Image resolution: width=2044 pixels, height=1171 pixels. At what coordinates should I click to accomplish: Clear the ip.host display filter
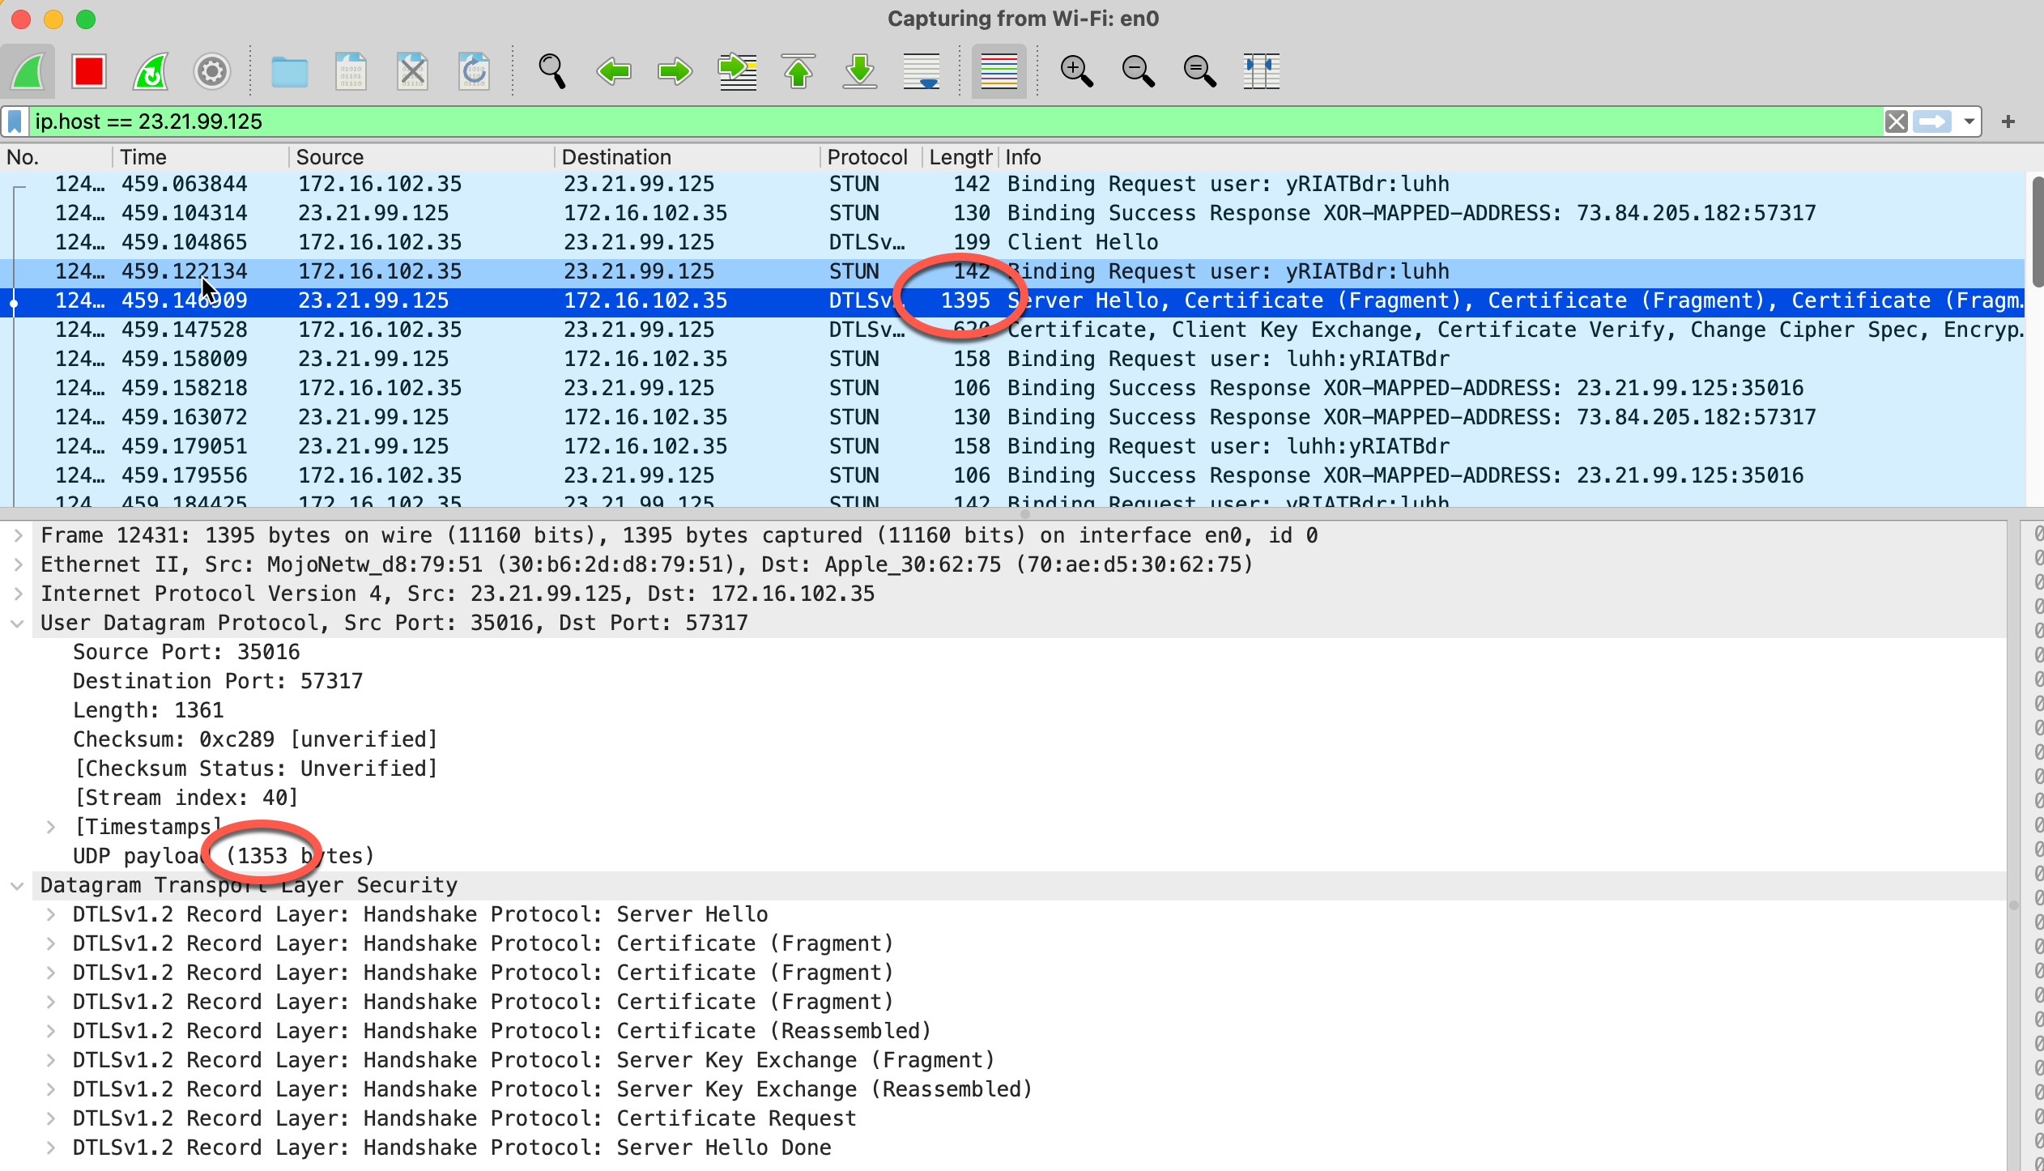coord(1897,121)
